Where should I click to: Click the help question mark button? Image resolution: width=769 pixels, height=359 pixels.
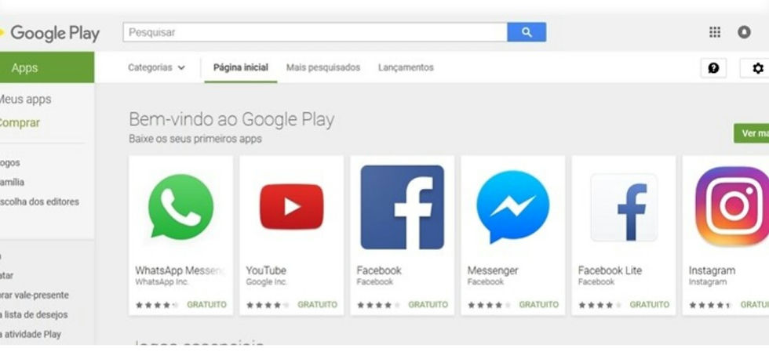(713, 68)
